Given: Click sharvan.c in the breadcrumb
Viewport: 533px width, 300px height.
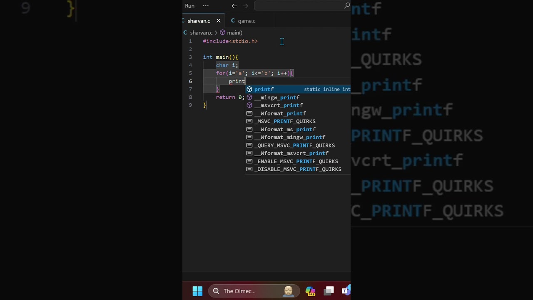Looking at the screenshot, I should point(201,32).
